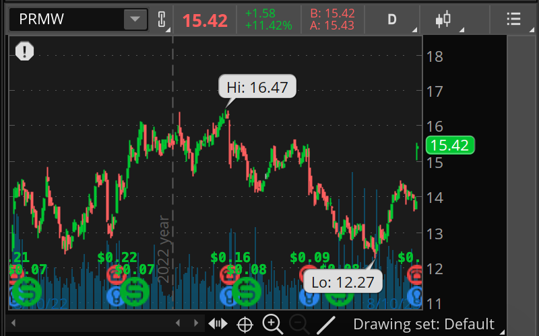
Task: Open the candlestick chart style menu
Action: [443, 19]
